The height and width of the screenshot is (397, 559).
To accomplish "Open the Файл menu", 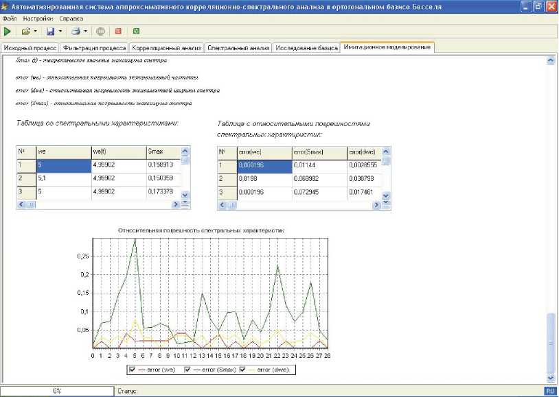I will (10, 18).
